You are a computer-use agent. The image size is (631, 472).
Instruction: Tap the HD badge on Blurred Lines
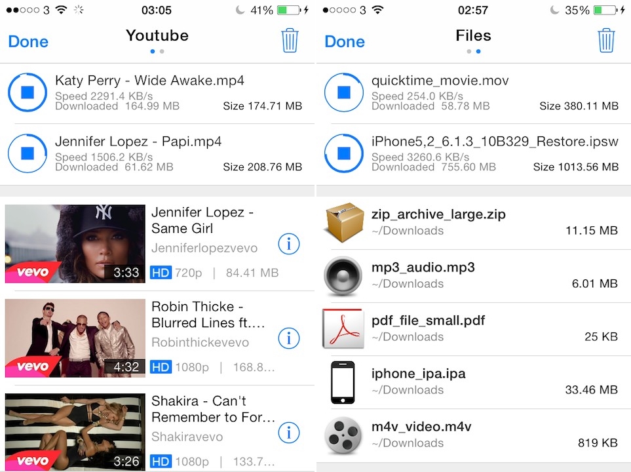click(161, 367)
